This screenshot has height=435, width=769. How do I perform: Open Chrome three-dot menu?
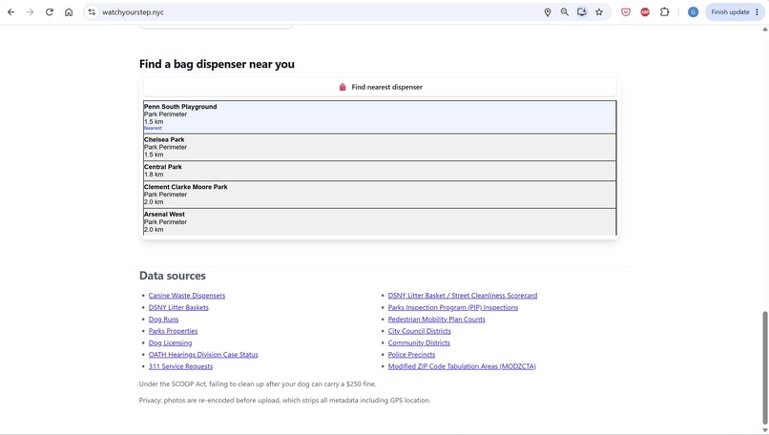pyautogui.click(x=757, y=12)
